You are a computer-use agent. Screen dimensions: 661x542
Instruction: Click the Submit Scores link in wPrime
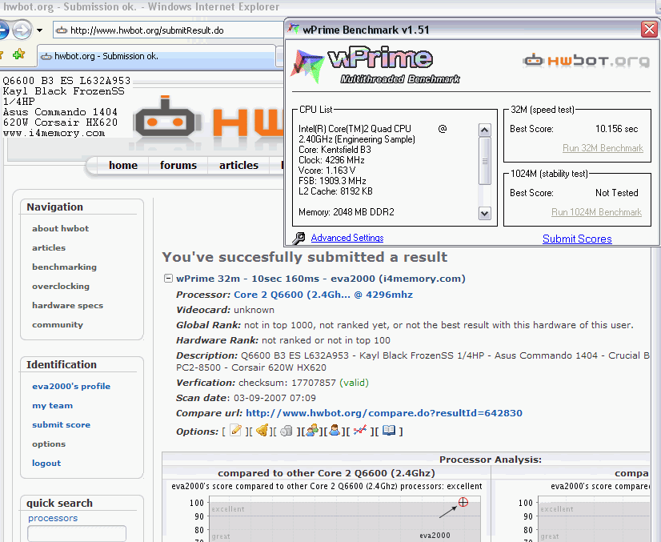577,239
